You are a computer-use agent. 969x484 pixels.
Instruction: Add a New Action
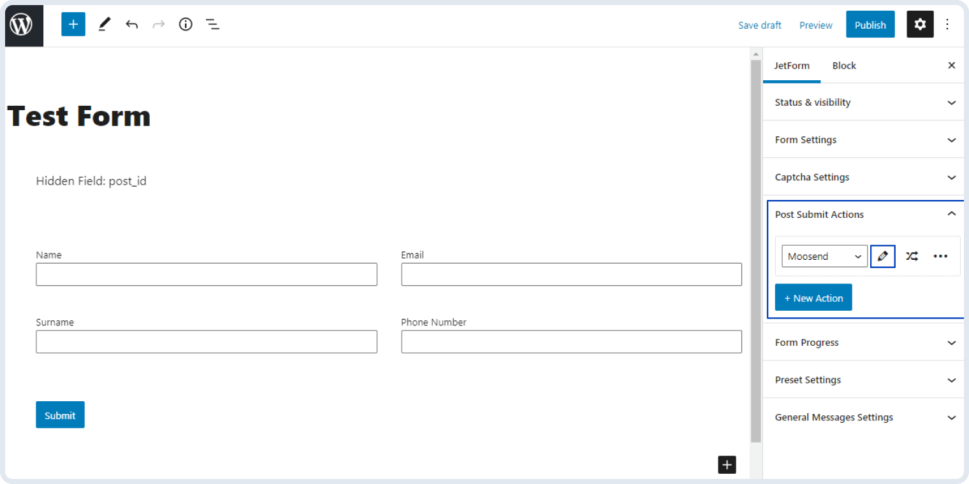(813, 297)
